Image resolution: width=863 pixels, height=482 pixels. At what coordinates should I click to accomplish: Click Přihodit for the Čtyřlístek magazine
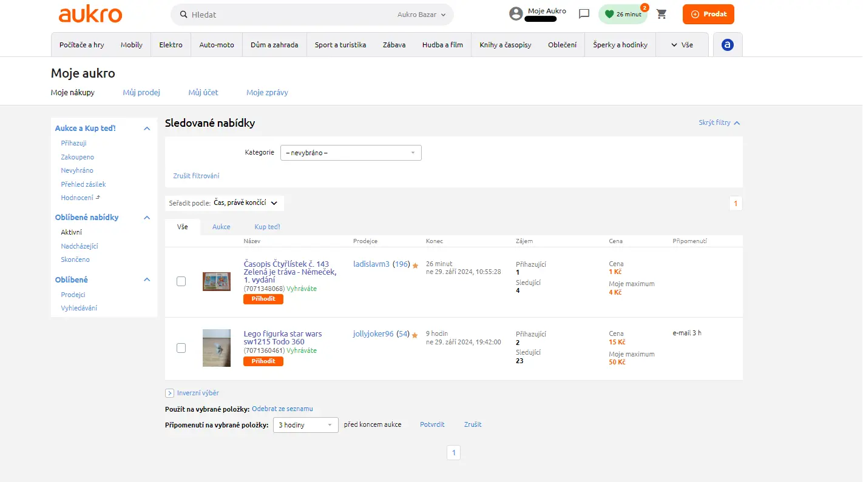point(263,299)
